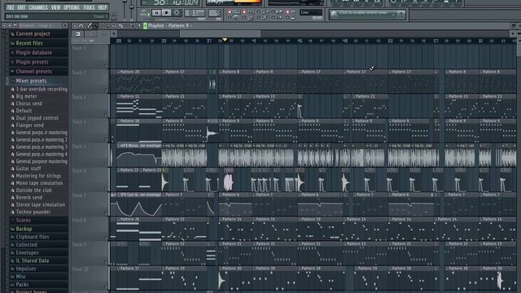Open the Pattern 20 clip menu
The width and height of the screenshot is (521, 293).
coord(118,72)
